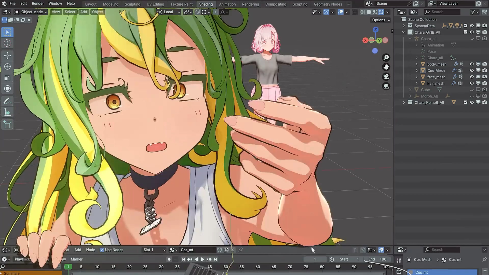Viewport: 489px width, 275px height.
Task: Select the Move tool
Action: coord(7,55)
